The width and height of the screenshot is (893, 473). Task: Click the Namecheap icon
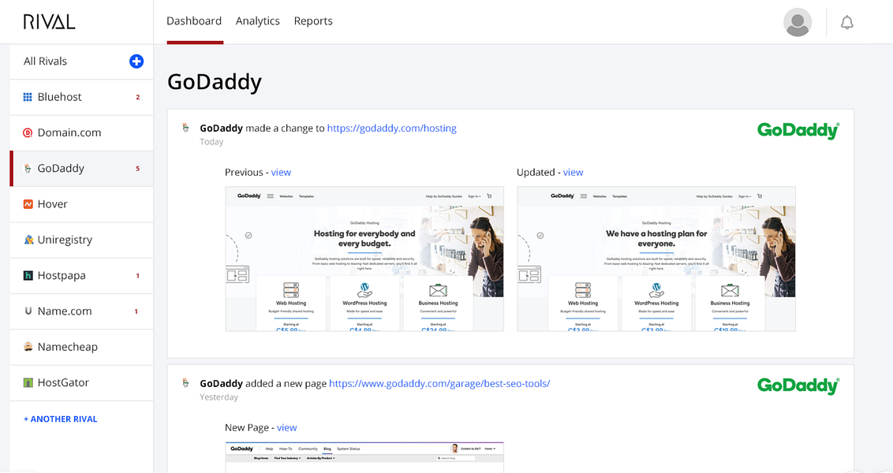28,347
